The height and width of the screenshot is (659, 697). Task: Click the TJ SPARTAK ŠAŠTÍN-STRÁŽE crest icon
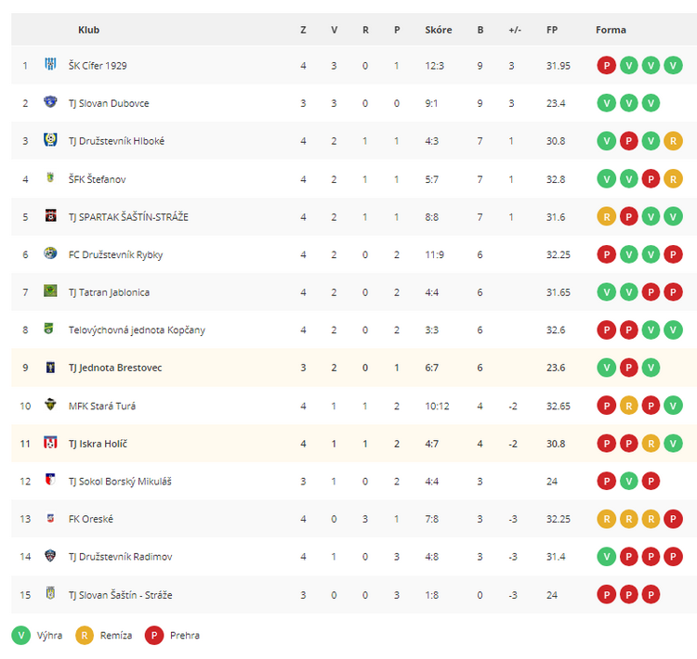(x=51, y=216)
